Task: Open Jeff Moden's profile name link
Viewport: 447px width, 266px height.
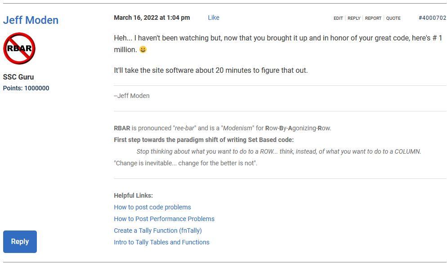Action: click(31, 20)
